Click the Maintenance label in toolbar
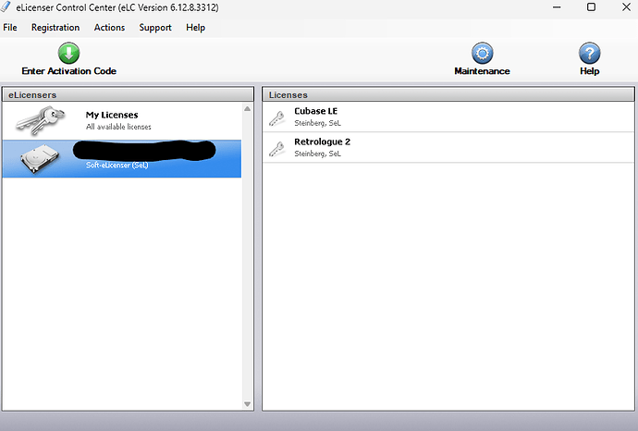This screenshot has width=638, height=431. click(482, 71)
